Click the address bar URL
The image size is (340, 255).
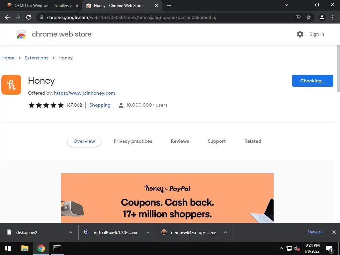pyautogui.click(x=131, y=17)
